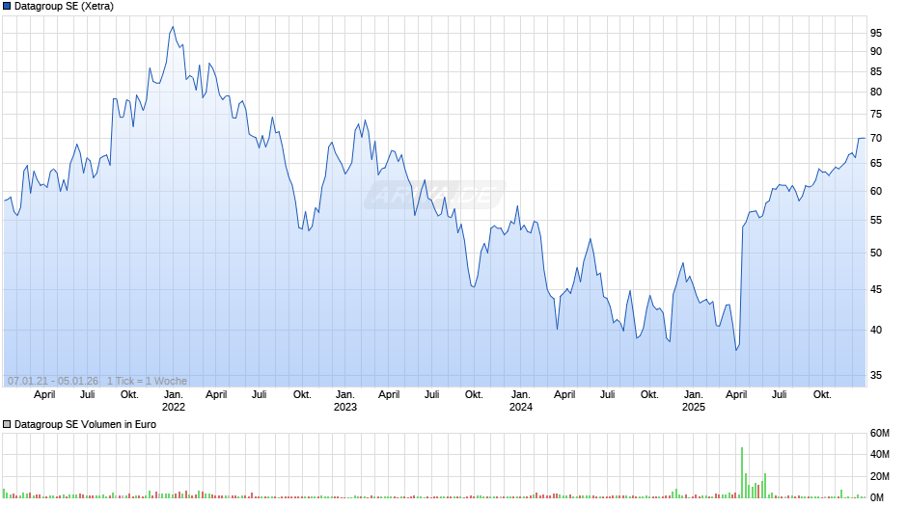The width and height of the screenshot is (907, 507).
Task: Select the 'Datagroup SE Volumen in Euro' label
Action: tap(85, 424)
